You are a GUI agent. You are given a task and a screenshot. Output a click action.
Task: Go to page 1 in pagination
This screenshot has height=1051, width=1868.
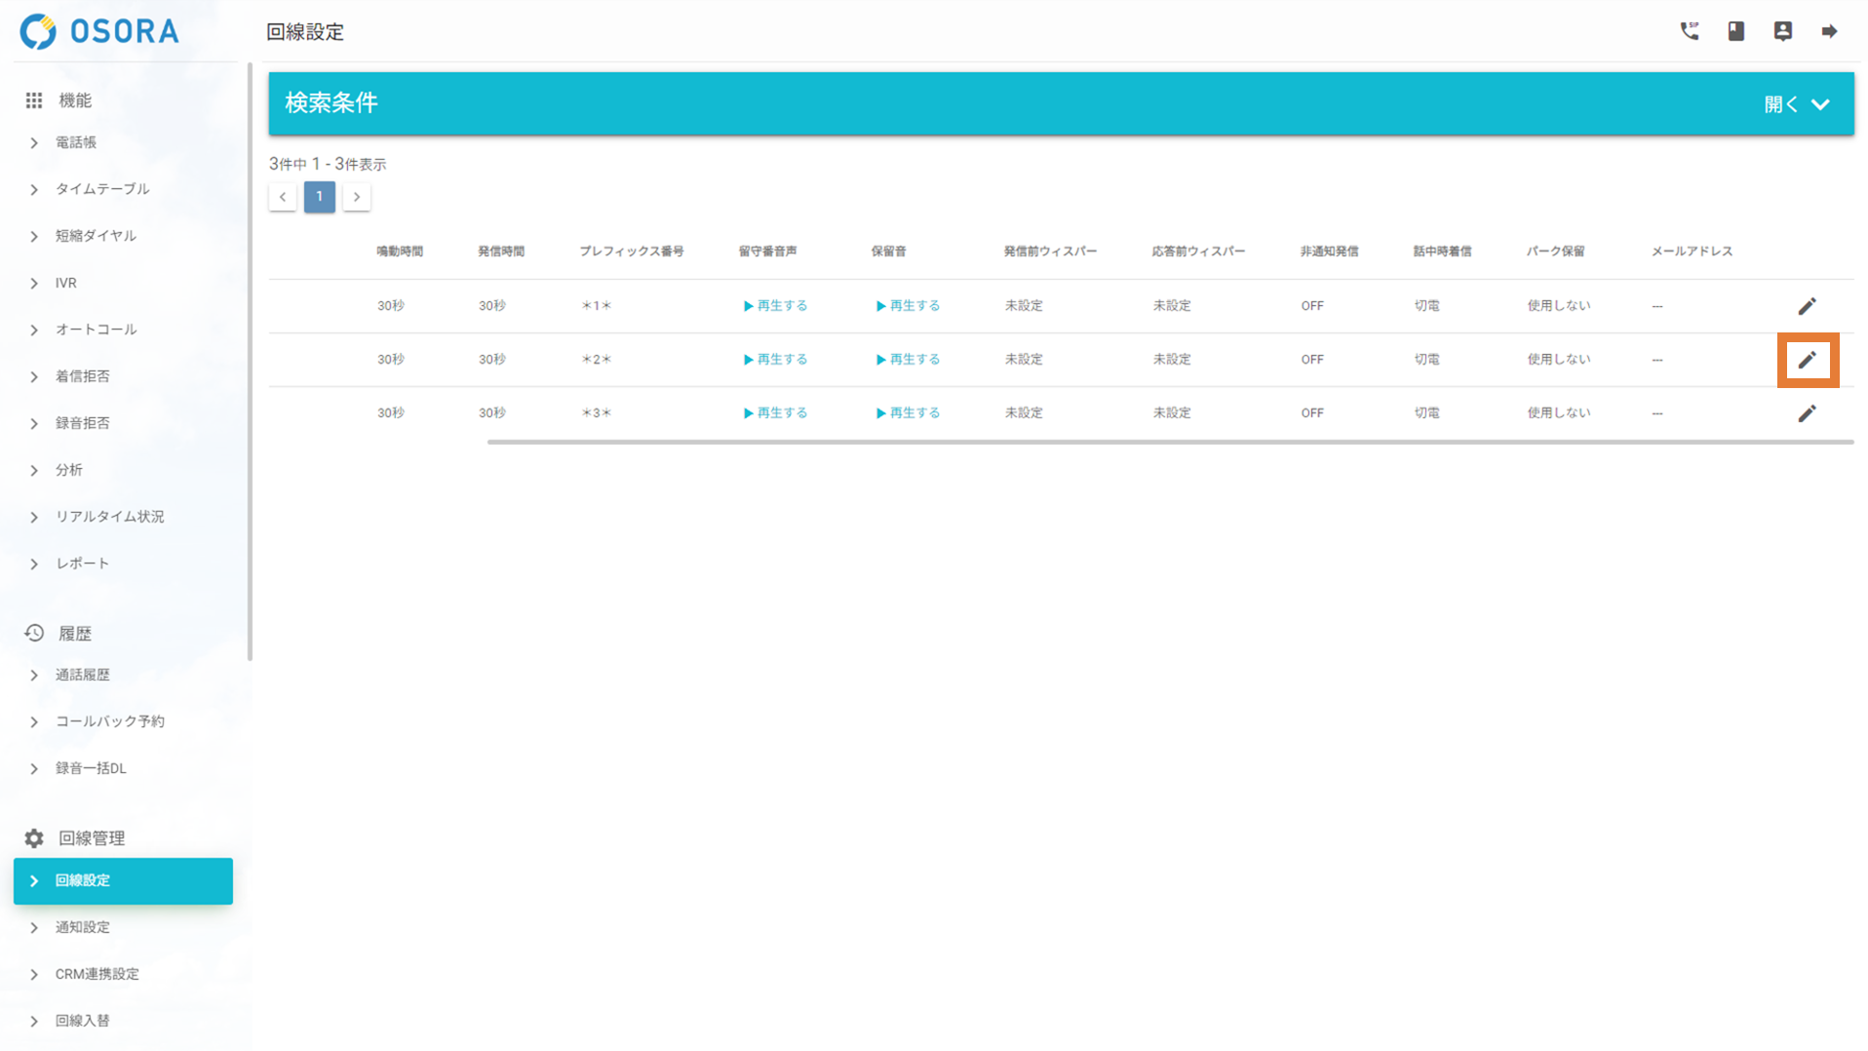[x=319, y=197]
